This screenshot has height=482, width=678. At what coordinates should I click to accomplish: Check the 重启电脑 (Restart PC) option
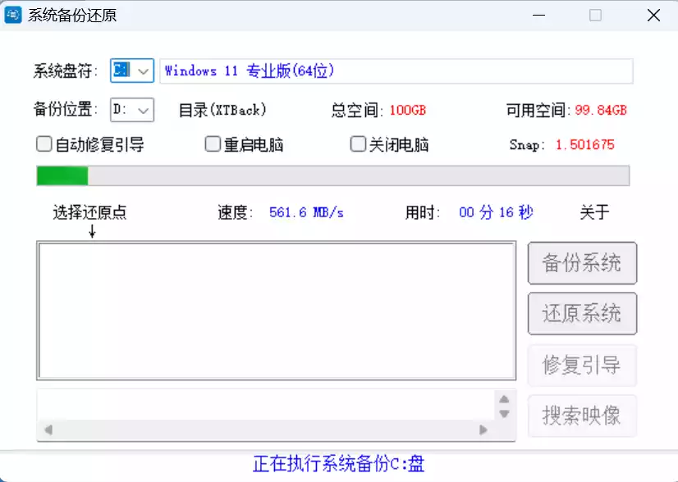tap(211, 143)
